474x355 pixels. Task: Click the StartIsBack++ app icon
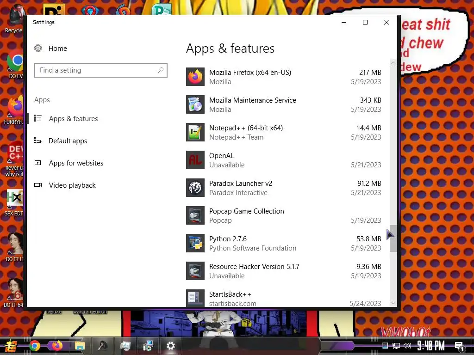[195, 298]
